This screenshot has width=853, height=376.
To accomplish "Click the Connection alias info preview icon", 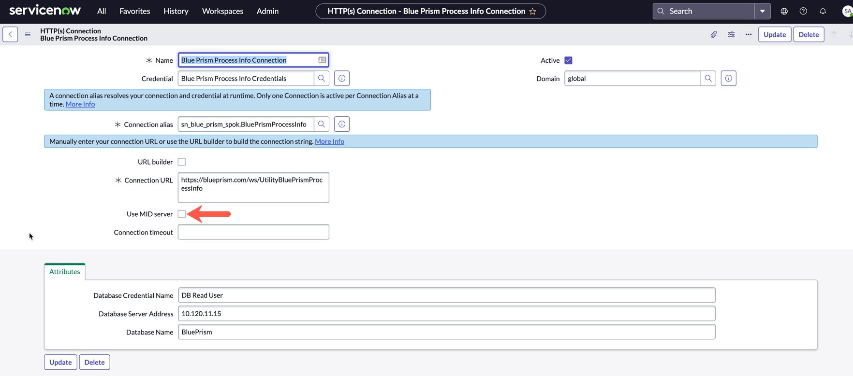I will pyautogui.click(x=342, y=124).
